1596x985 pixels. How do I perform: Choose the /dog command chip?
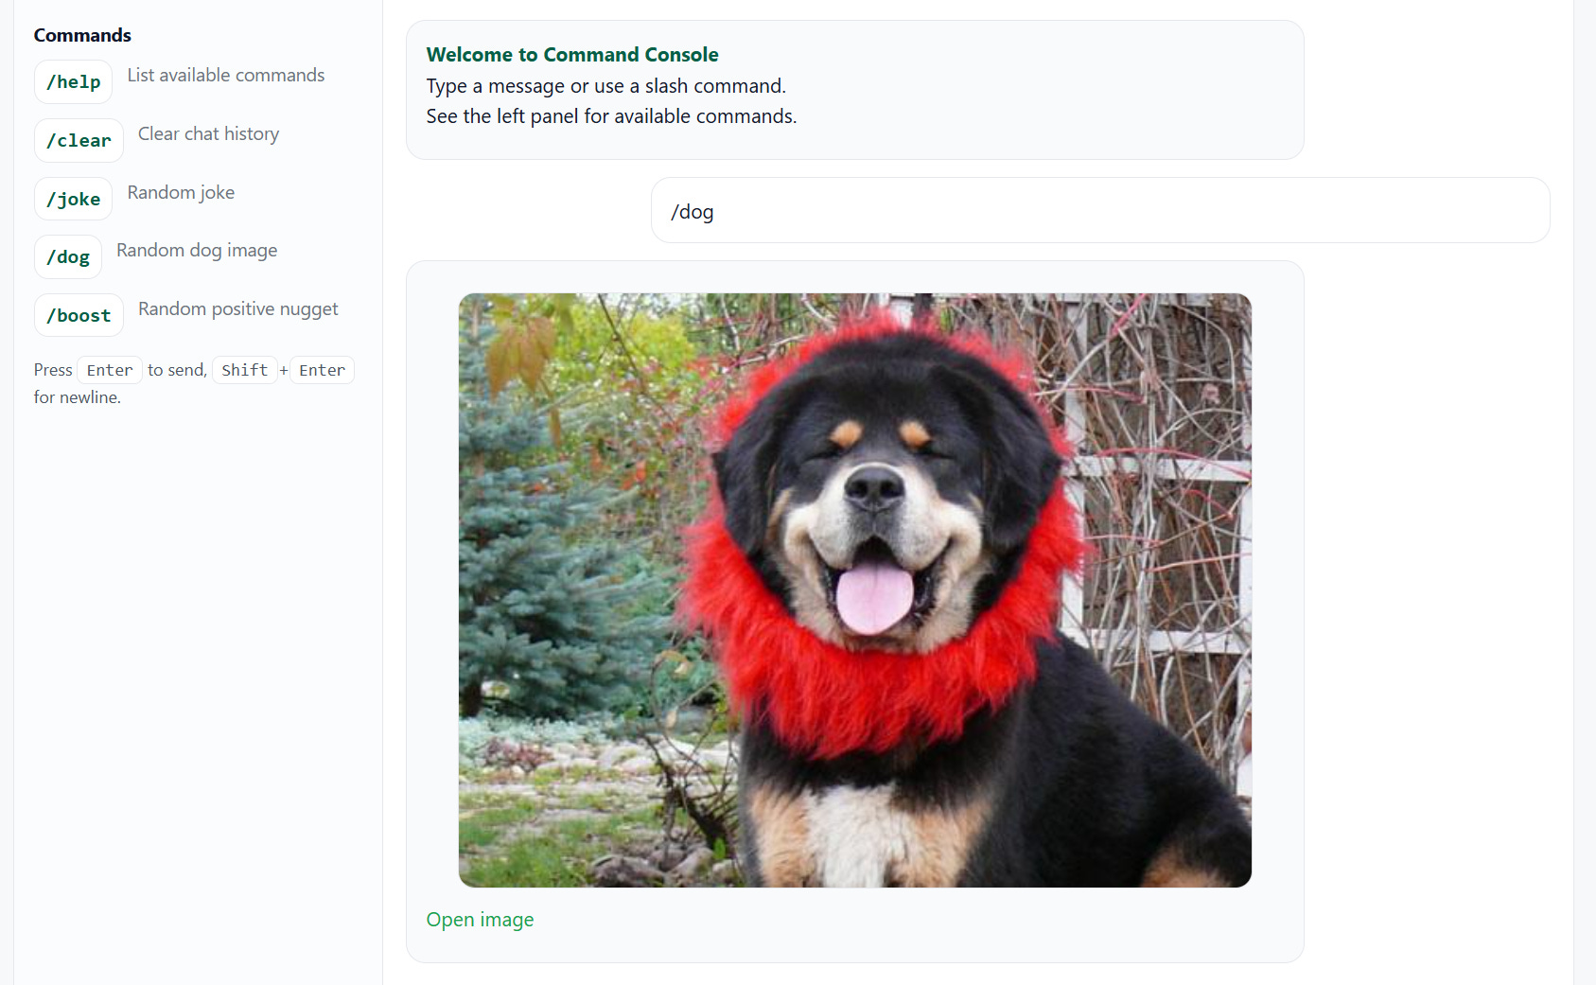(x=68, y=257)
